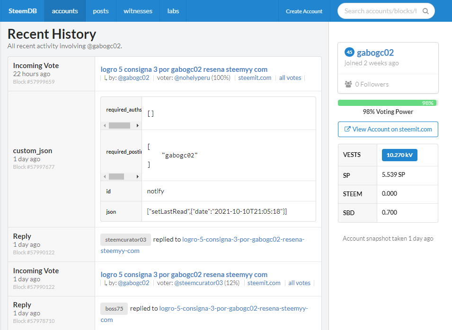
Task: Click Block #57997677 text
Action: 34,167
